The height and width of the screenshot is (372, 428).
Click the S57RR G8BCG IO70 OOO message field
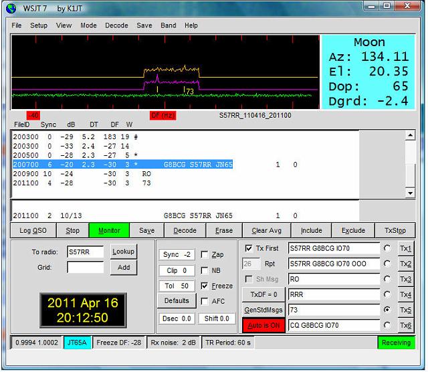coord(334,264)
